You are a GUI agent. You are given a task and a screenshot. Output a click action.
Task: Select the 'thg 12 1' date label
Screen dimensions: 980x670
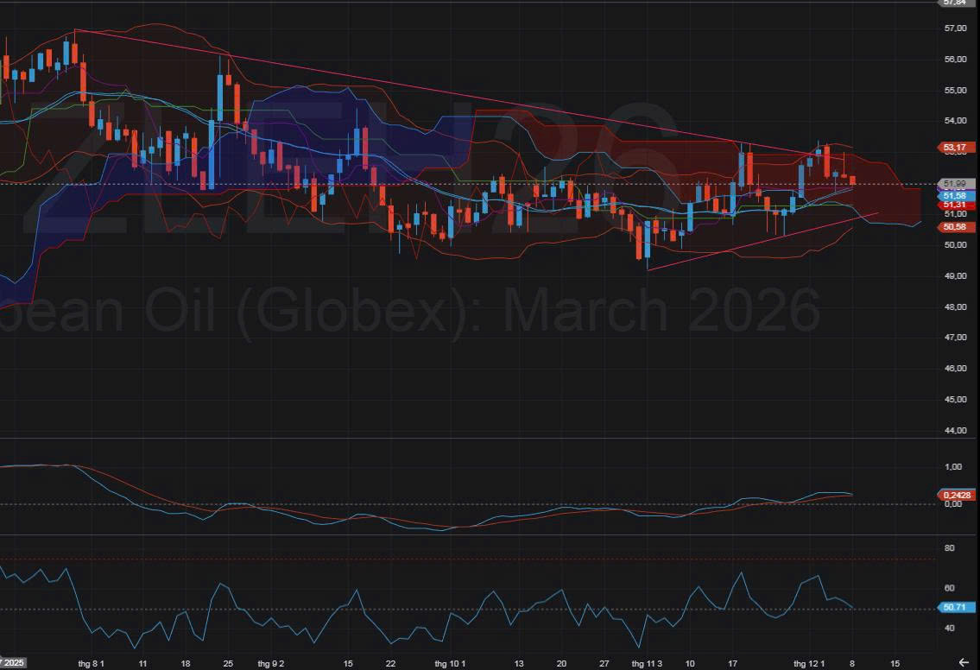pos(809,663)
